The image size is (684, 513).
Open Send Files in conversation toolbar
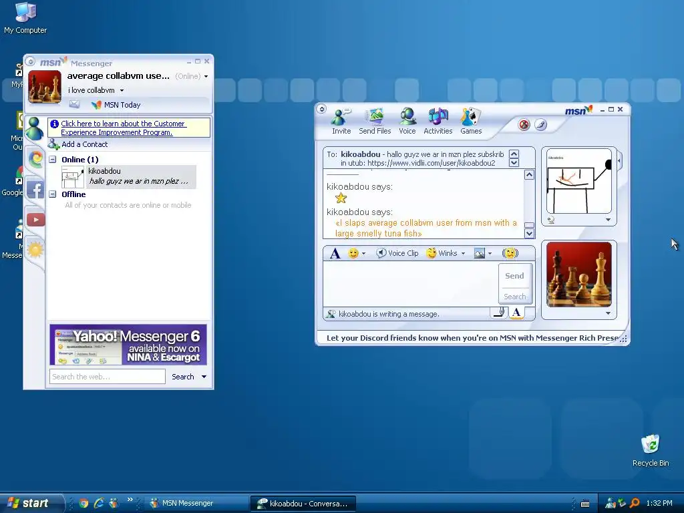pos(375,122)
